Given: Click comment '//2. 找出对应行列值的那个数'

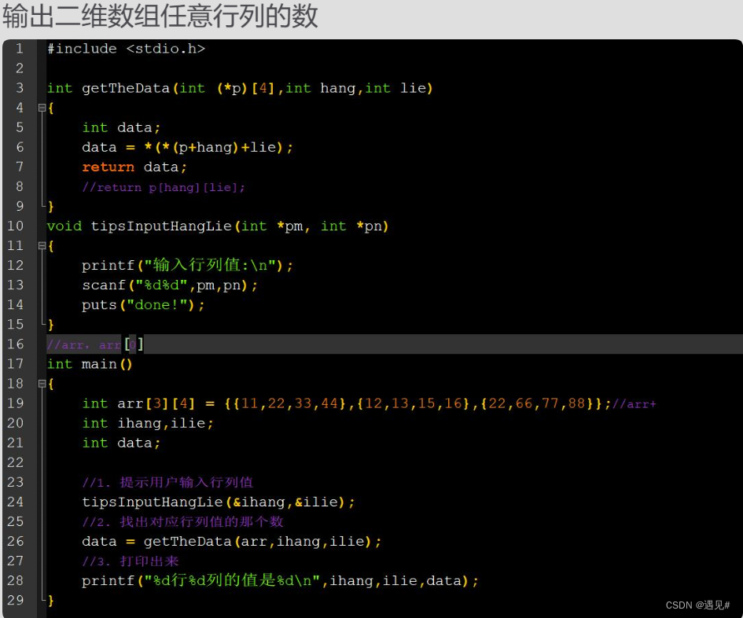Looking at the screenshot, I should click(x=182, y=522).
